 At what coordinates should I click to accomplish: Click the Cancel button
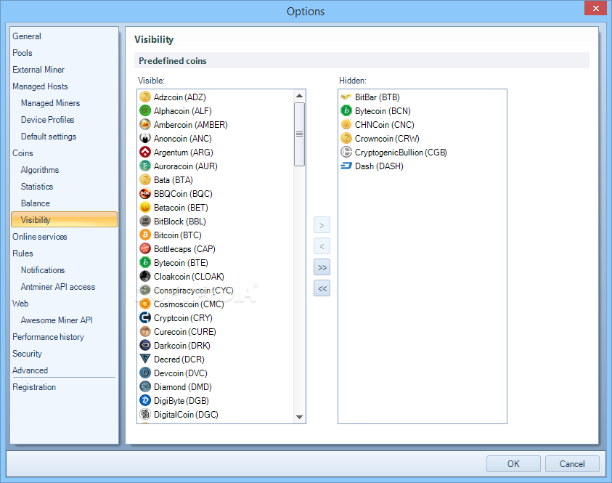click(572, 463)
